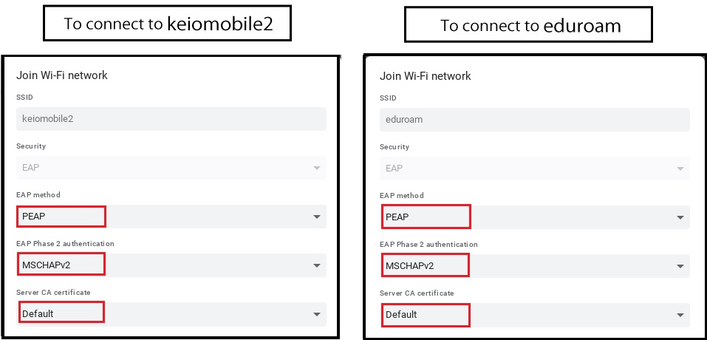Click the "To connect to keiomobile2" heading
Image resolution: width=707 pixels, height=340 pixels.
pyautogui.click(x=168, y=24)
